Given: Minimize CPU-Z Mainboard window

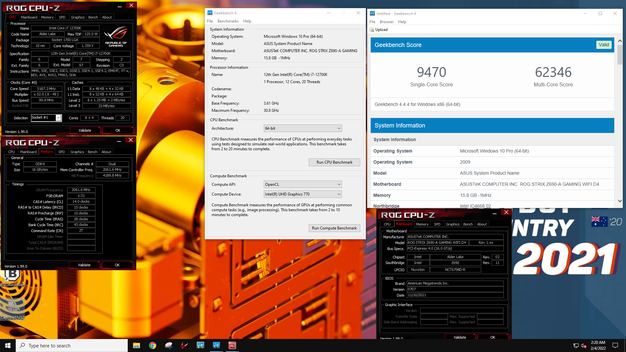Looking at the screenshot, I should pyautogui.click(x=495, y=213).
